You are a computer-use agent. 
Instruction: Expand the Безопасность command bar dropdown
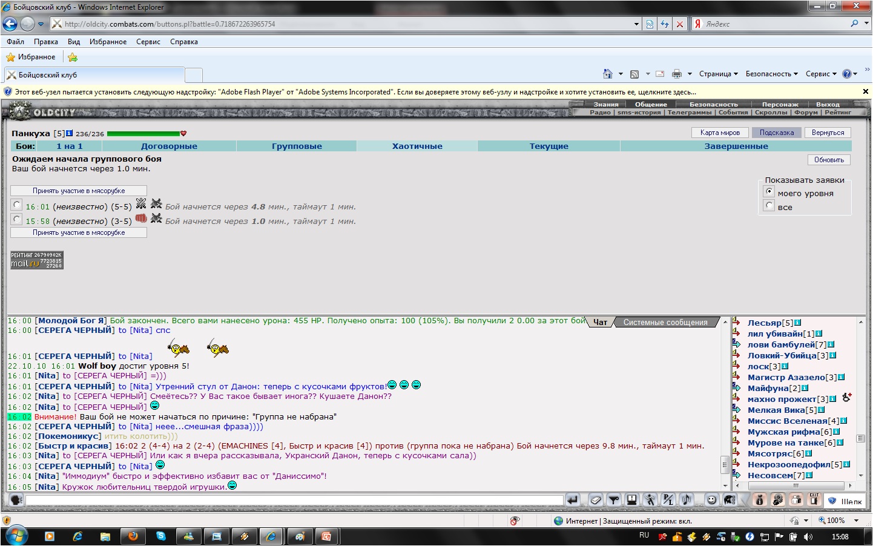point(771,74)
